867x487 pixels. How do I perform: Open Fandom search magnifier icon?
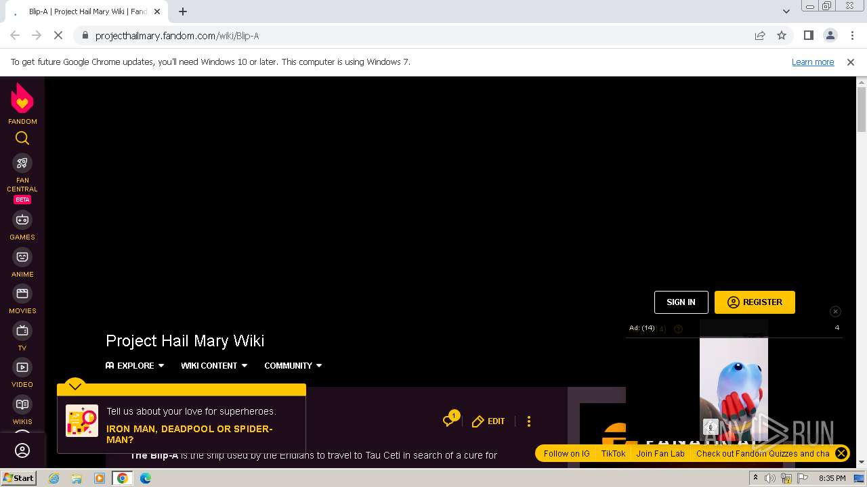click(22, 139)
